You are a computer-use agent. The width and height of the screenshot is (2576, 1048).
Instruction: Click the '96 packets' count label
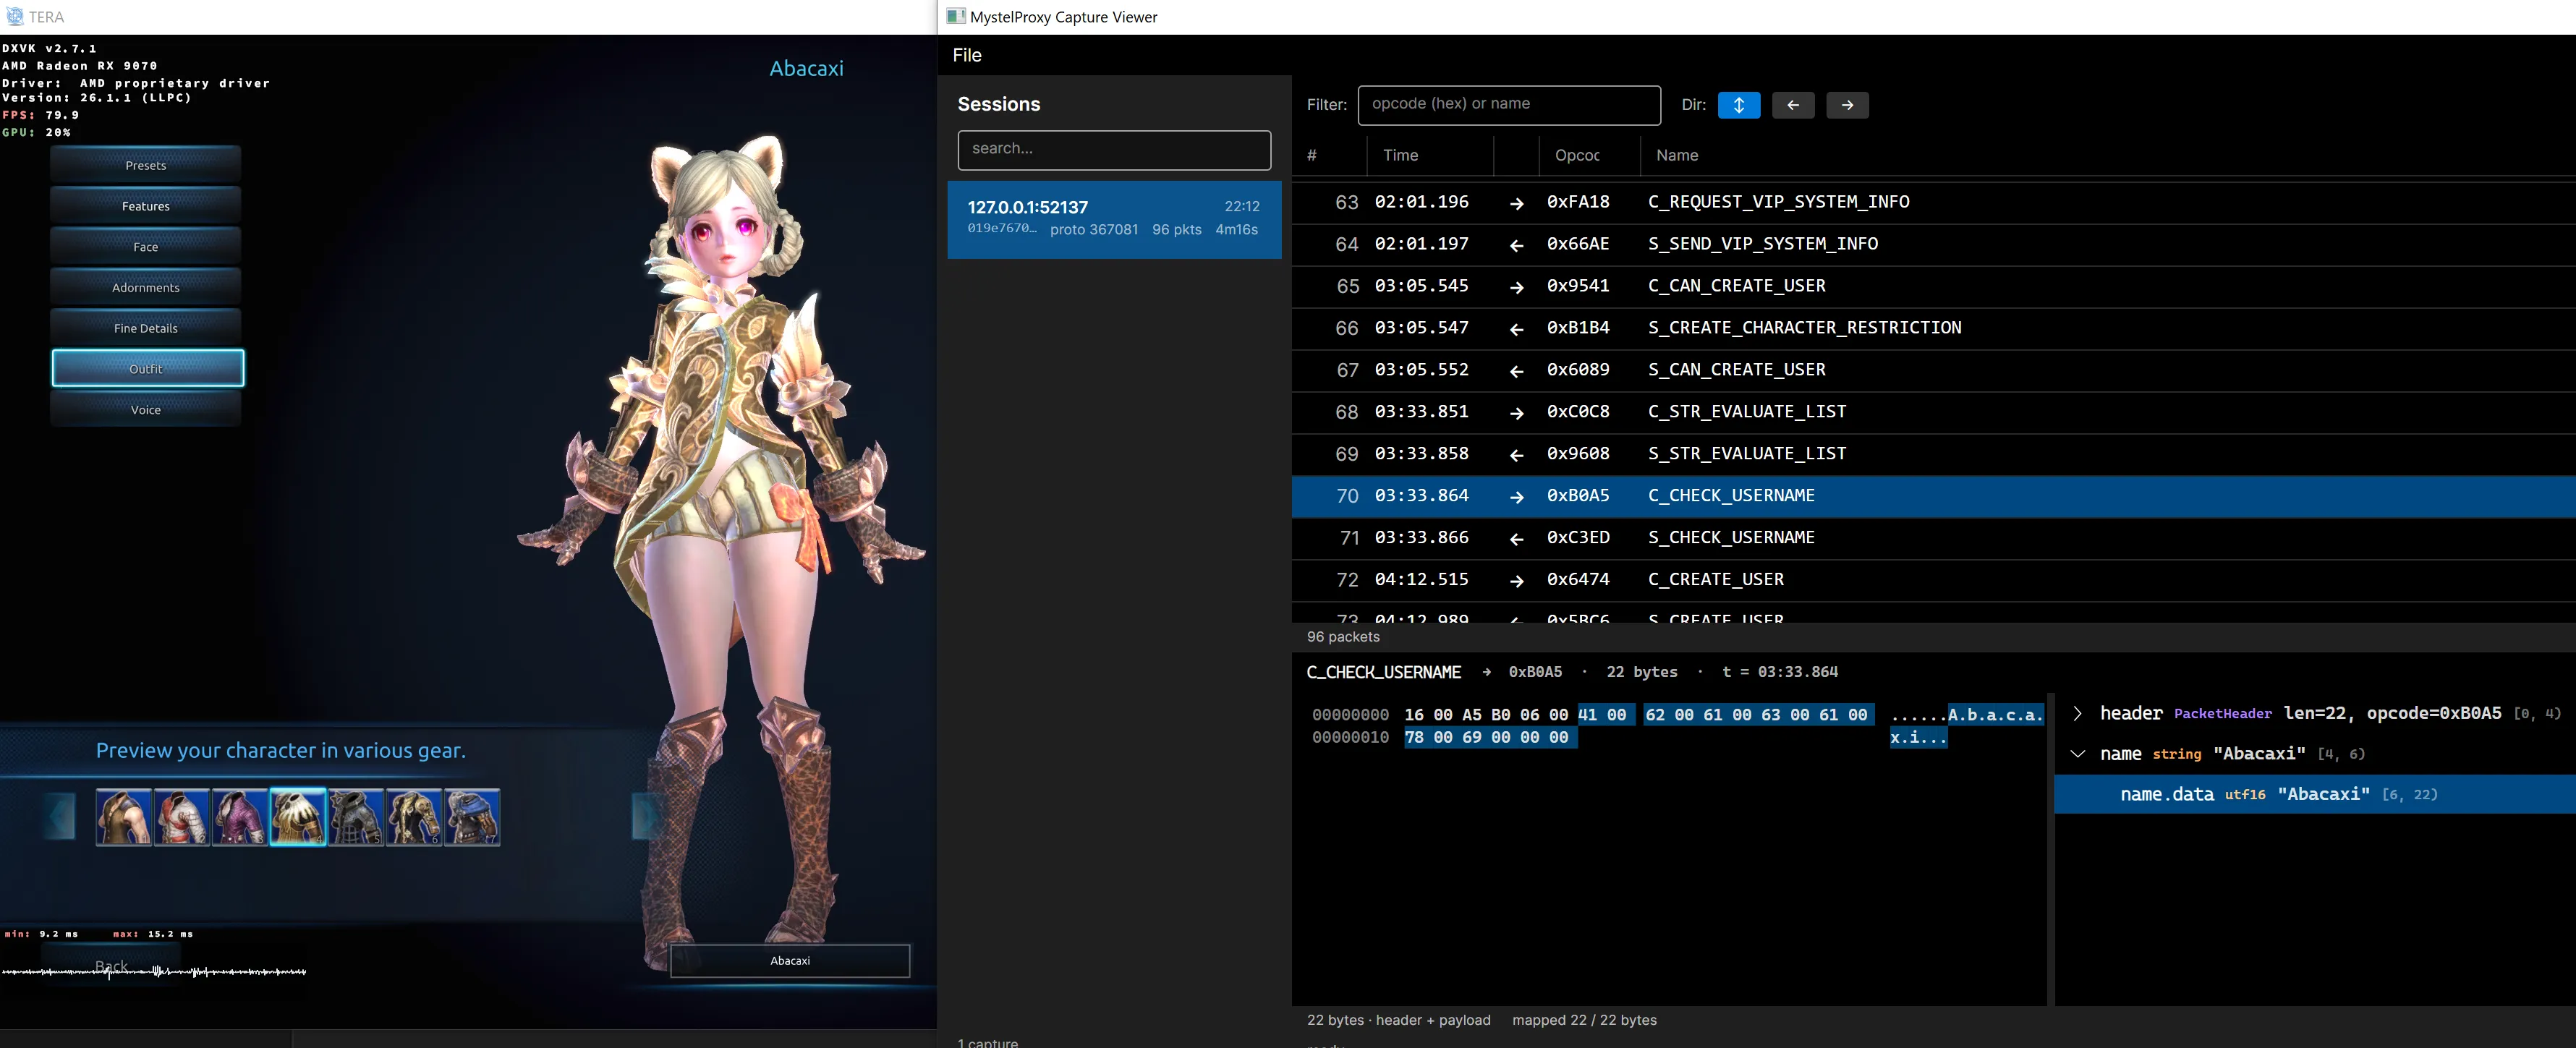click(1343, 637)
